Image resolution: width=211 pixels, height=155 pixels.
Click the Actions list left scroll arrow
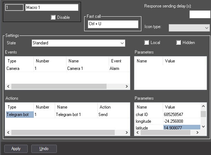click(x=8, y=133)
